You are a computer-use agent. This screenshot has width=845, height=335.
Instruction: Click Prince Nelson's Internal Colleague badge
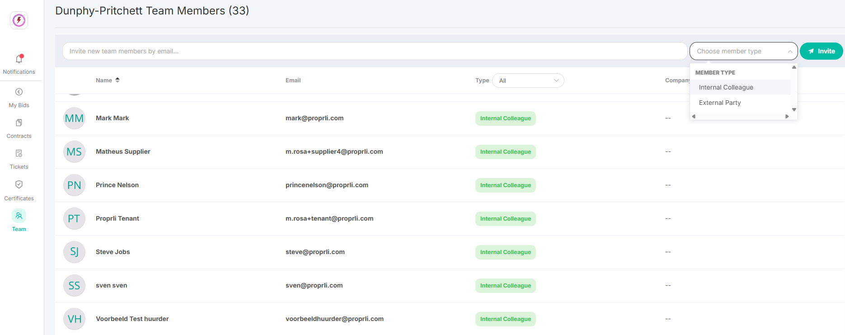505,185
